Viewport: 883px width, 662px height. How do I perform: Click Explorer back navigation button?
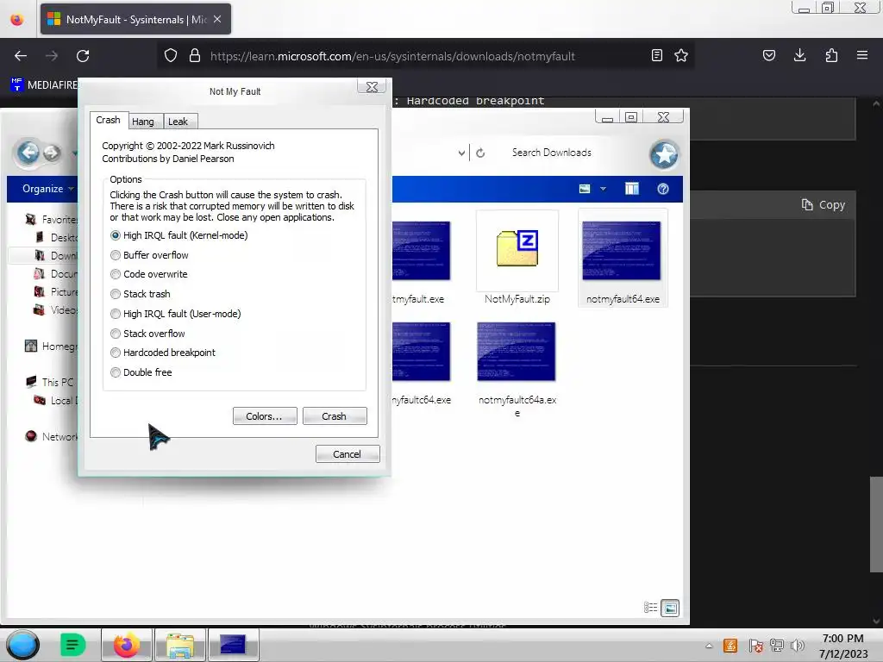(28, 153)
